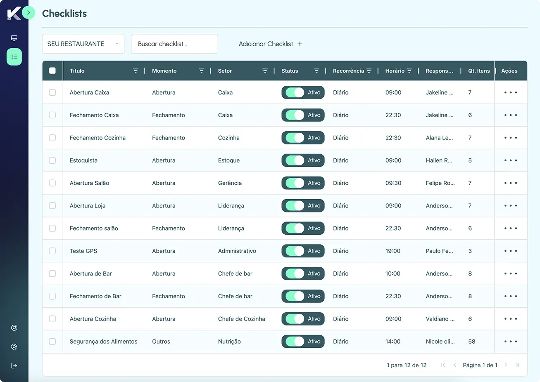Image resolution: width=540 pixels, height=382 pixels.
Task: Click the support icon above settings
Action: click(x=14, y=328)
